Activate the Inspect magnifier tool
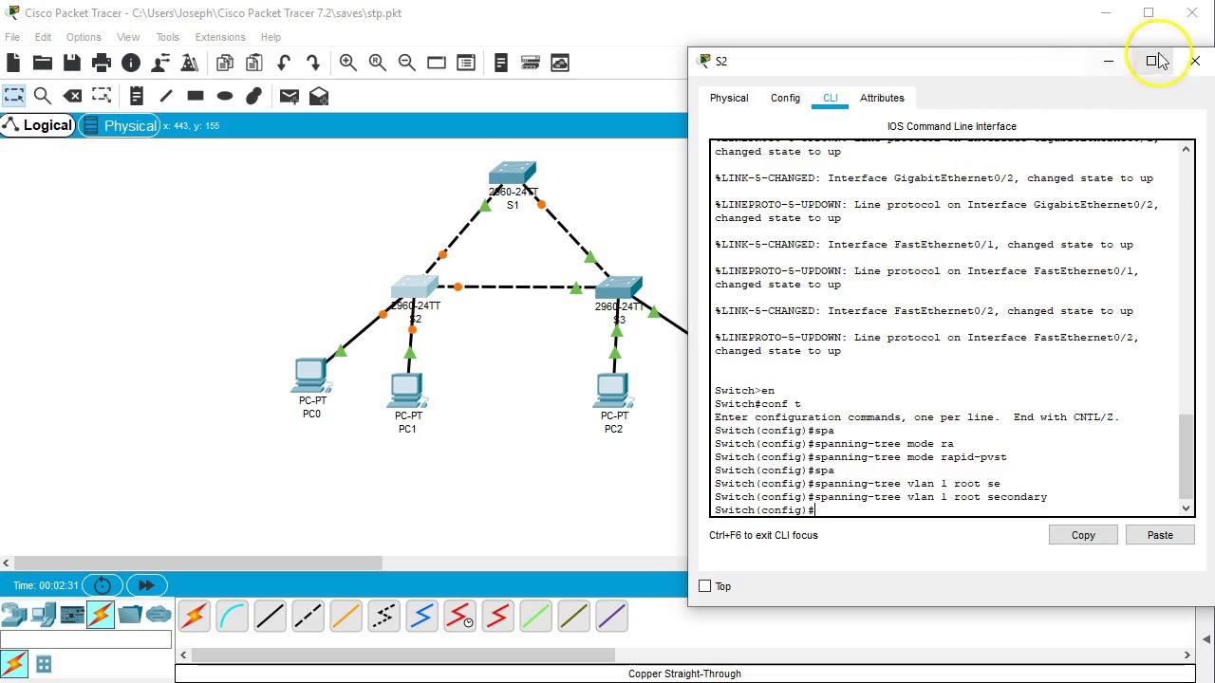The height and width of the screenshot is (683, 1215). tap(43, 96)
